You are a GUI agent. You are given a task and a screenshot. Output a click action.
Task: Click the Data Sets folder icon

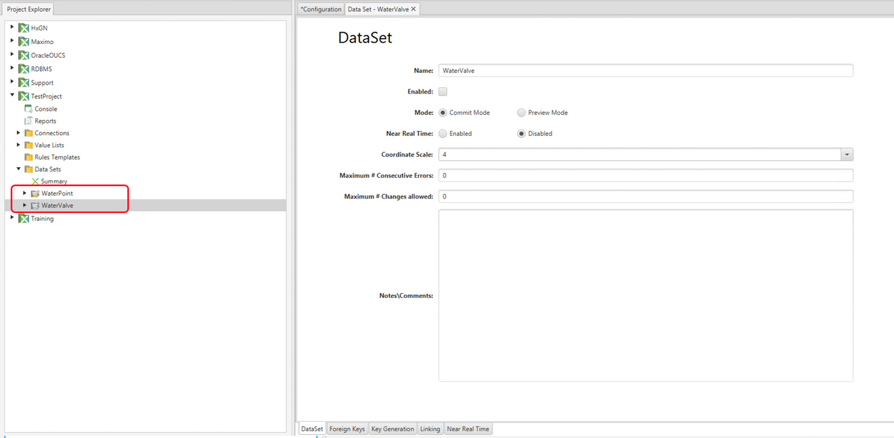(x=29, y=169)
